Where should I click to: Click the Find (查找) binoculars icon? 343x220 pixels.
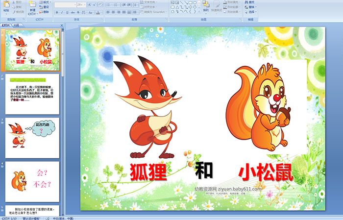tap(246, 2)
